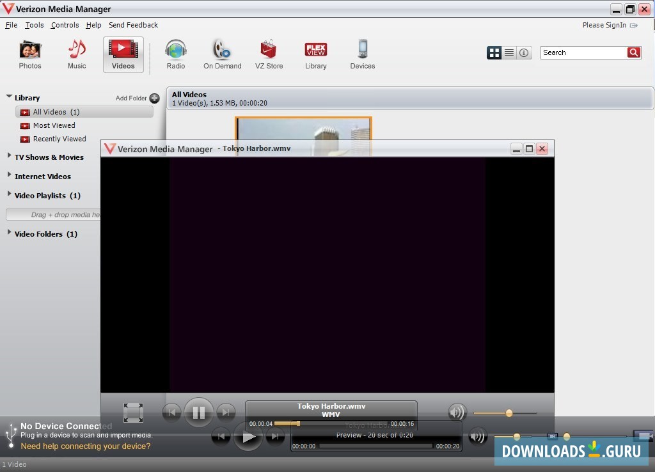Image resolution: width=655 pixels, height=472 pixels.
Task: Mute the player volume
Action: point(457,413)
